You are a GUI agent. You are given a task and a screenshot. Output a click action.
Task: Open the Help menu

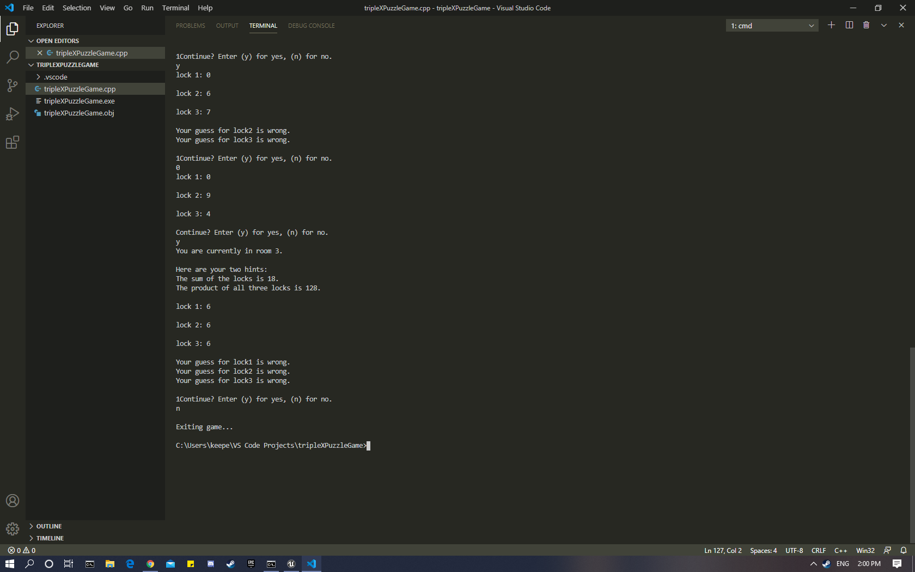pyautogui.click(x=205, y=8)
